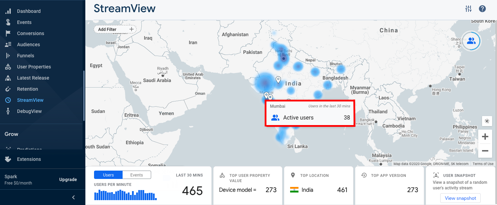
Task: Click the plus on Add Filter
Action: (x=131, y=29)
